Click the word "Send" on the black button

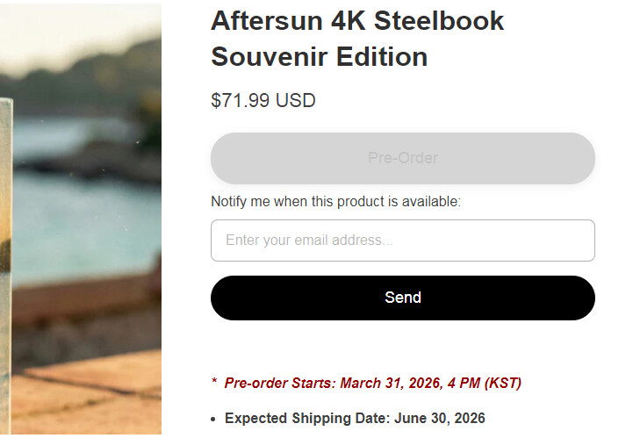pos(403,298)
